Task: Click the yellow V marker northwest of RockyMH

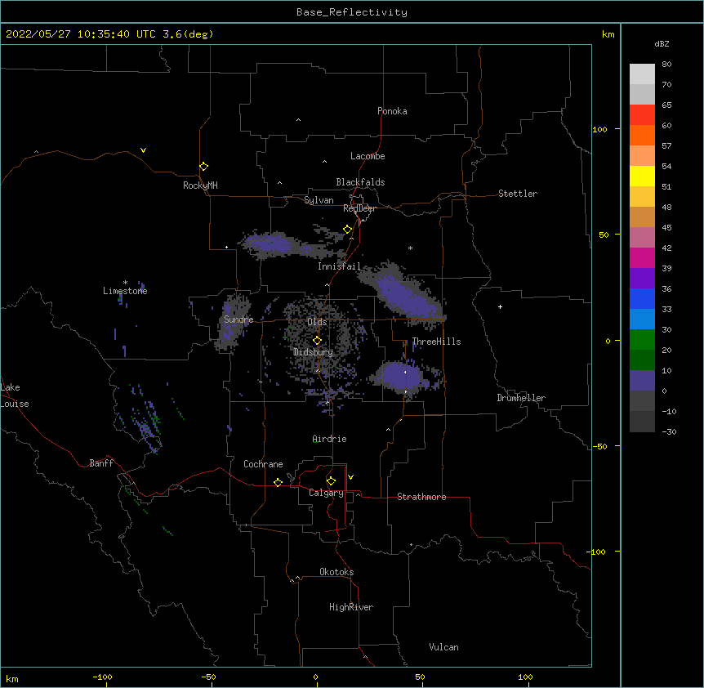Action: [x=143, y=150]
